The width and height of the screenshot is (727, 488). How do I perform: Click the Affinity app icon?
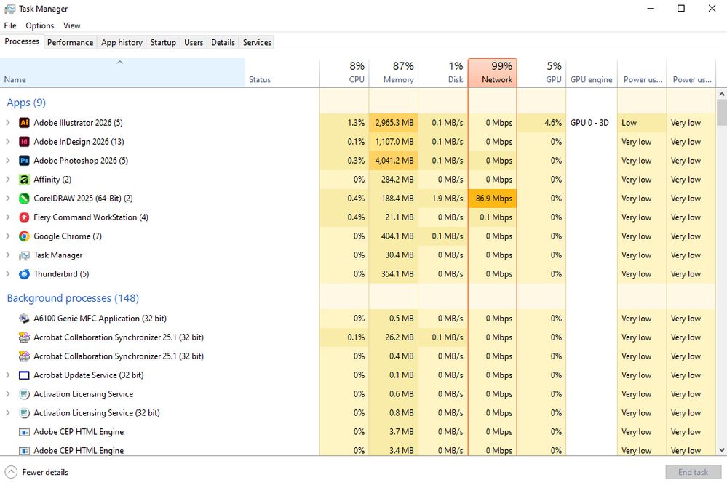pos(23,180)
